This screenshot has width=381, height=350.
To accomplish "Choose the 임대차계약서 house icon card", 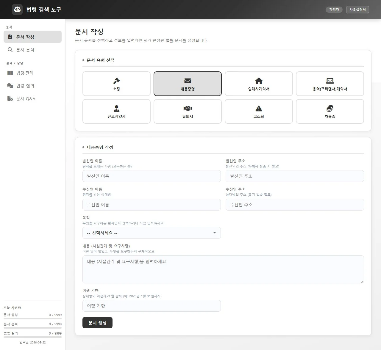I will [x=259, y=84].
